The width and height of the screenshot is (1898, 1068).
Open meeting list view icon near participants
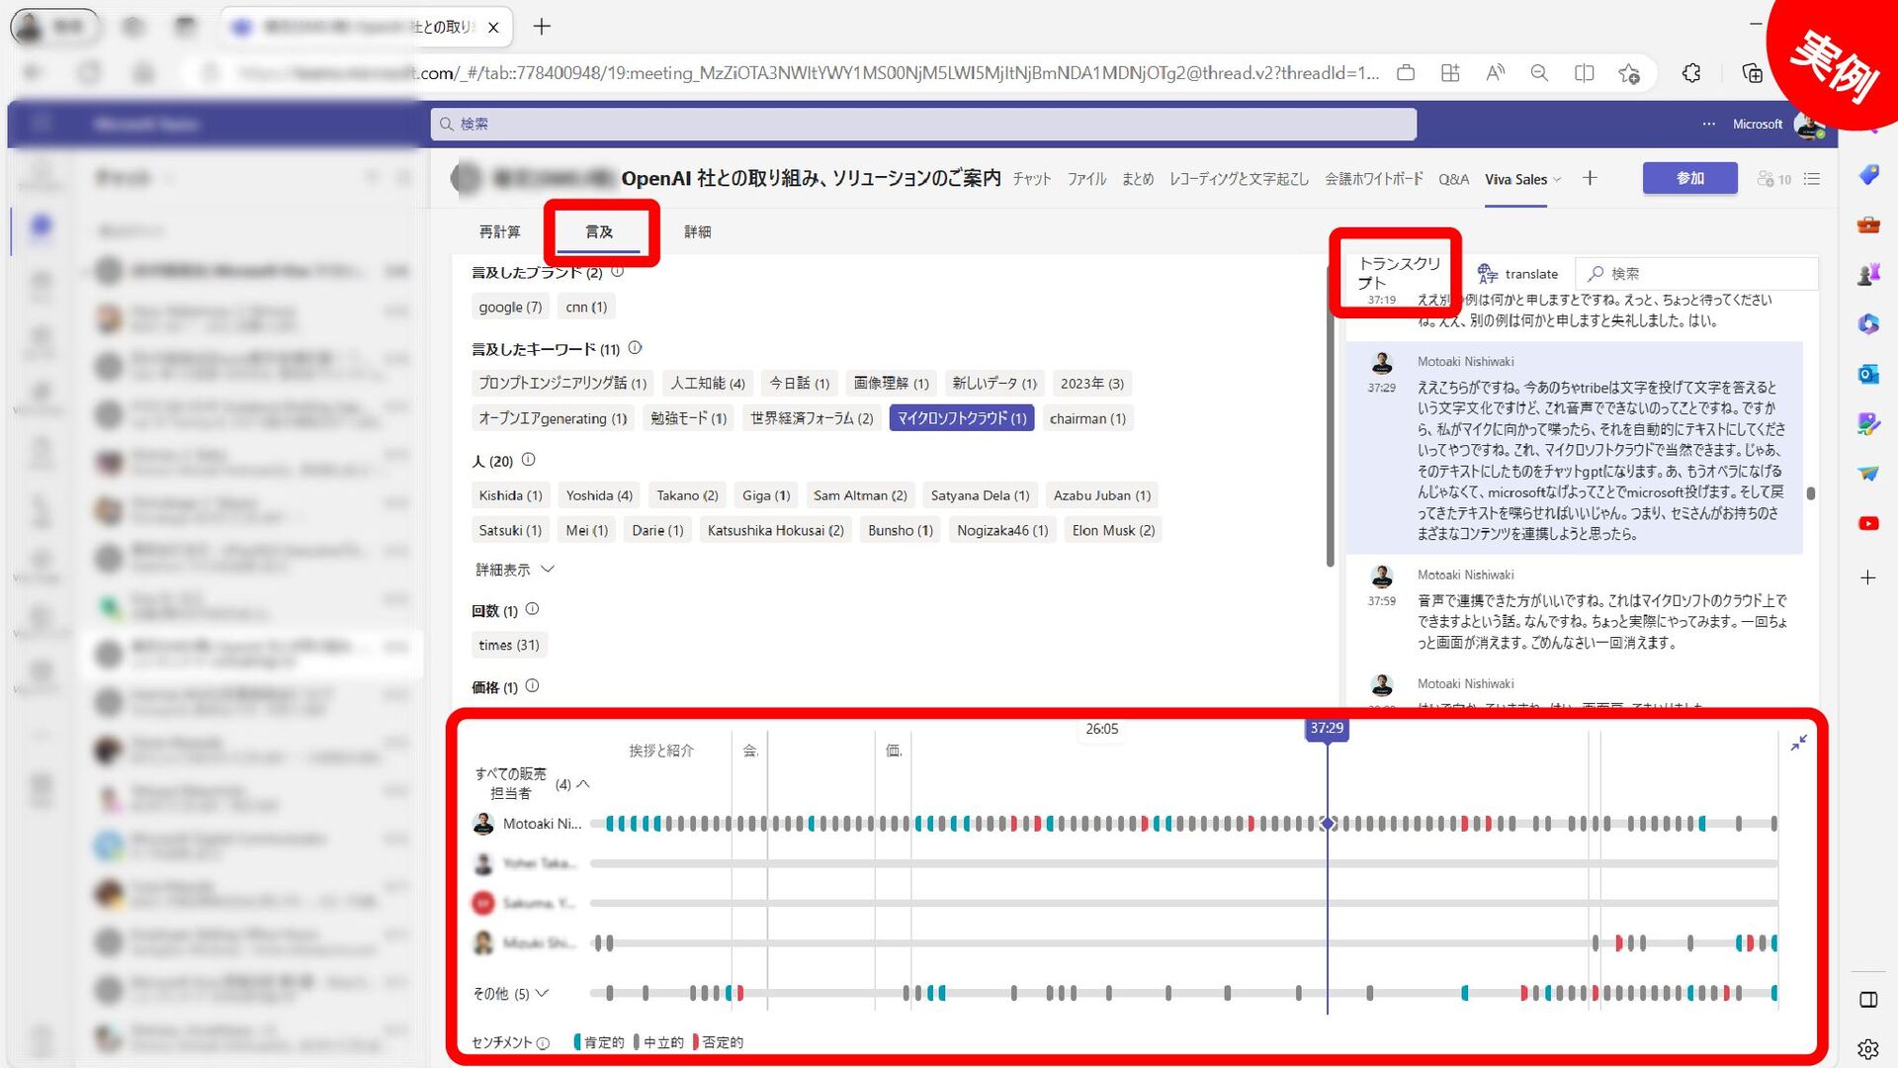tap(1812, 179)
